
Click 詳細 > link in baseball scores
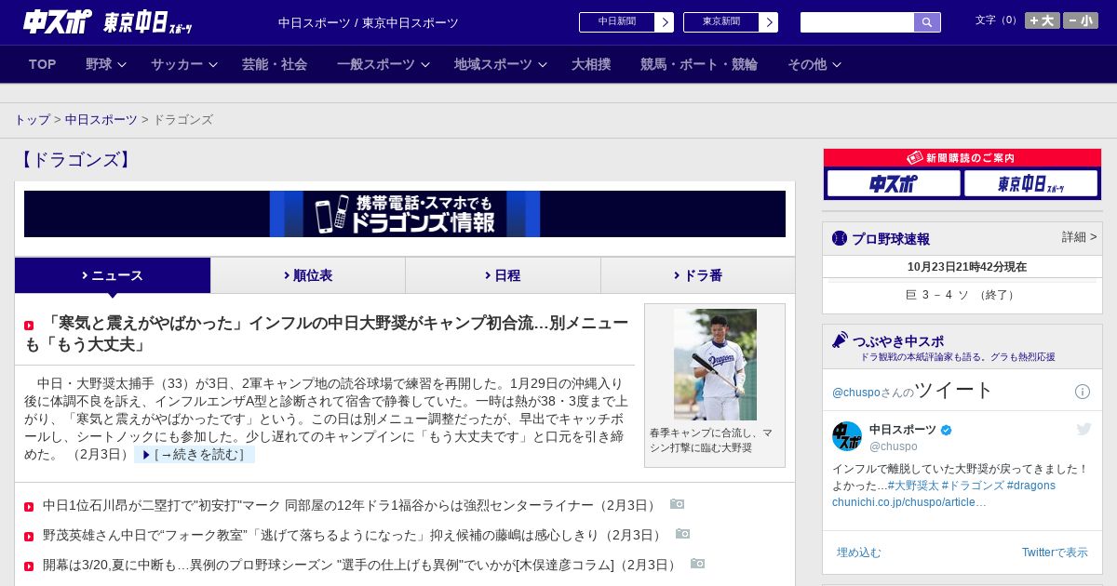[x=1080, y=237]
